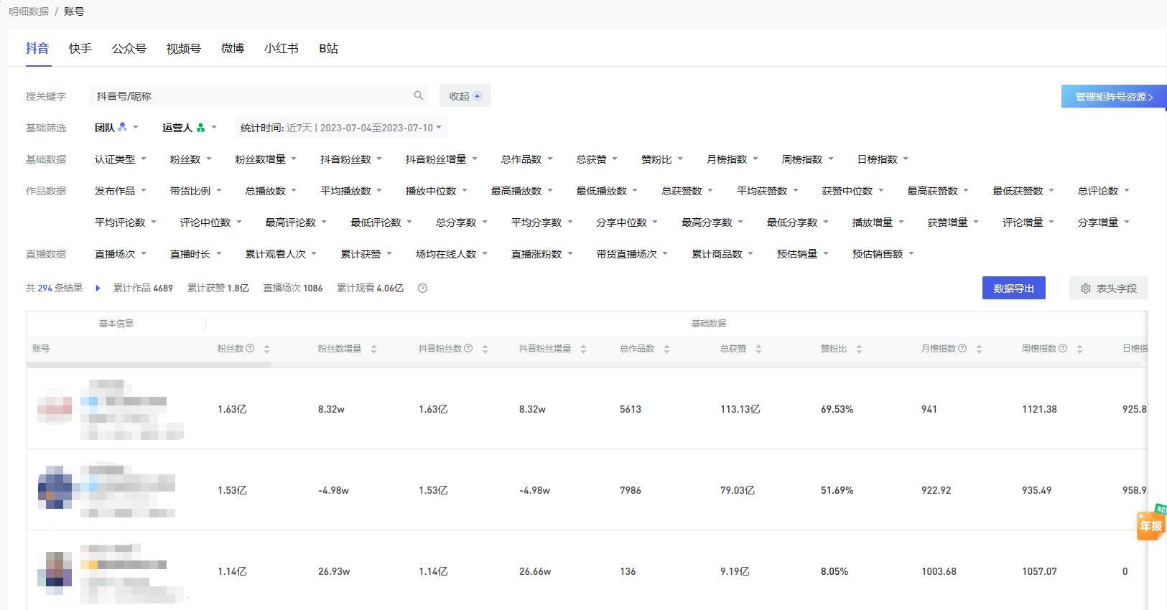Go to 明细数据 breadcrumb link
This screenshot has width=1167, height=610.
29,11
